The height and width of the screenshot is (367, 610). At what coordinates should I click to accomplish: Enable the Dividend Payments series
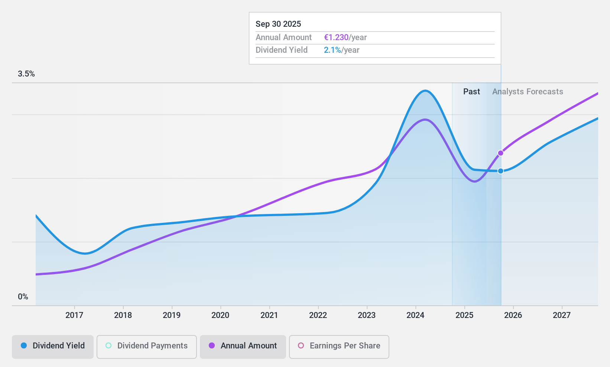(x=147, y=347)
